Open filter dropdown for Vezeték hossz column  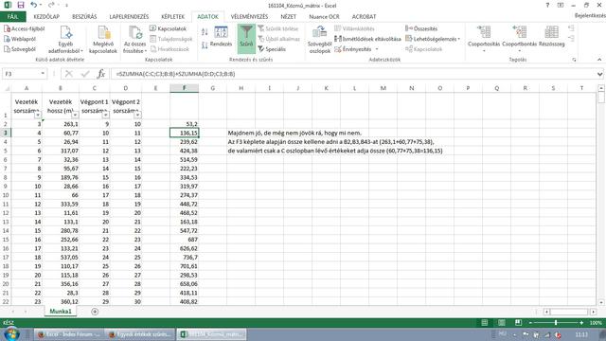(x=75, y=115)
